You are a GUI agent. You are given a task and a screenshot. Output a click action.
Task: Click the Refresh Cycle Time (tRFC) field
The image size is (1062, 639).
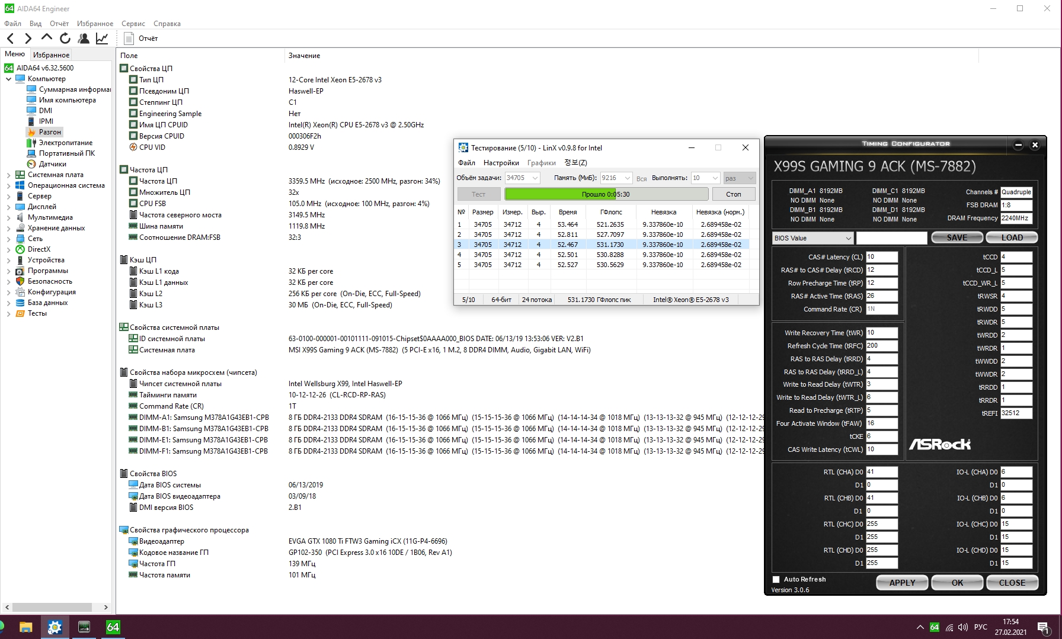coord(881,346)
